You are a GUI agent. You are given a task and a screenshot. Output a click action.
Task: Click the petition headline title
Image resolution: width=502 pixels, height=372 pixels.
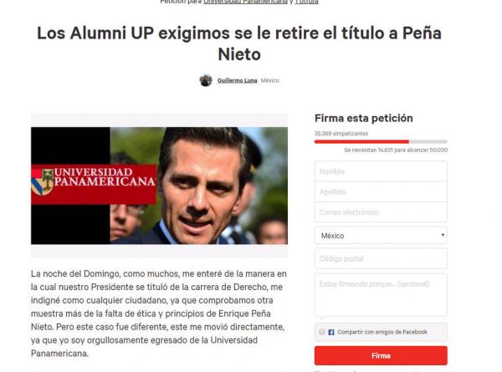tap(238, 44)
